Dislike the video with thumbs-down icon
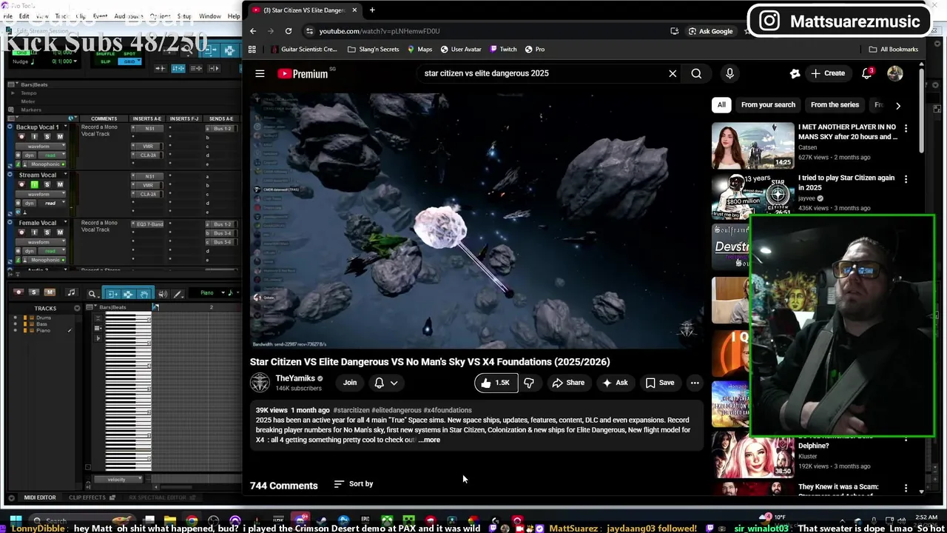 click(x=529, y=383)
